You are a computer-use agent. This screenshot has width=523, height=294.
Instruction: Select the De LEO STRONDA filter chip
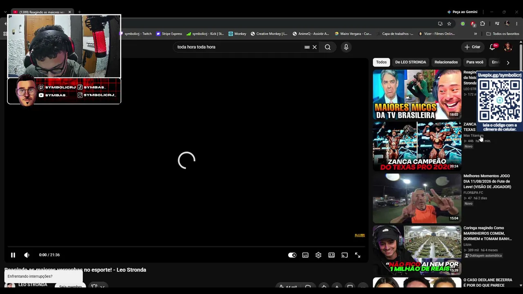coord(411,62)
